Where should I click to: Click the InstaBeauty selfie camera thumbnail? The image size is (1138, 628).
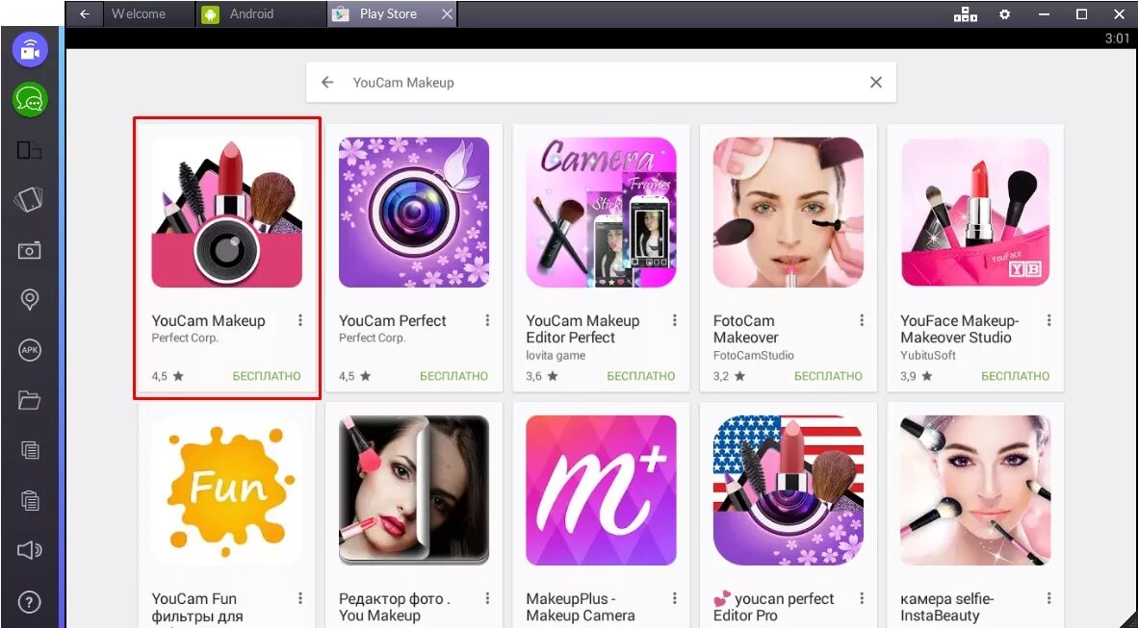[x=976, y=490]
